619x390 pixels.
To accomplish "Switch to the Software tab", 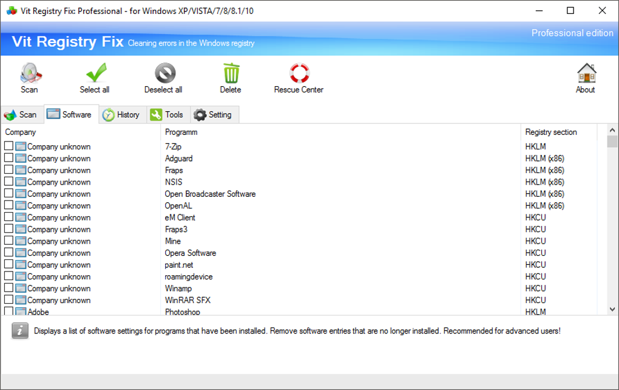I will tap(71, 115).
